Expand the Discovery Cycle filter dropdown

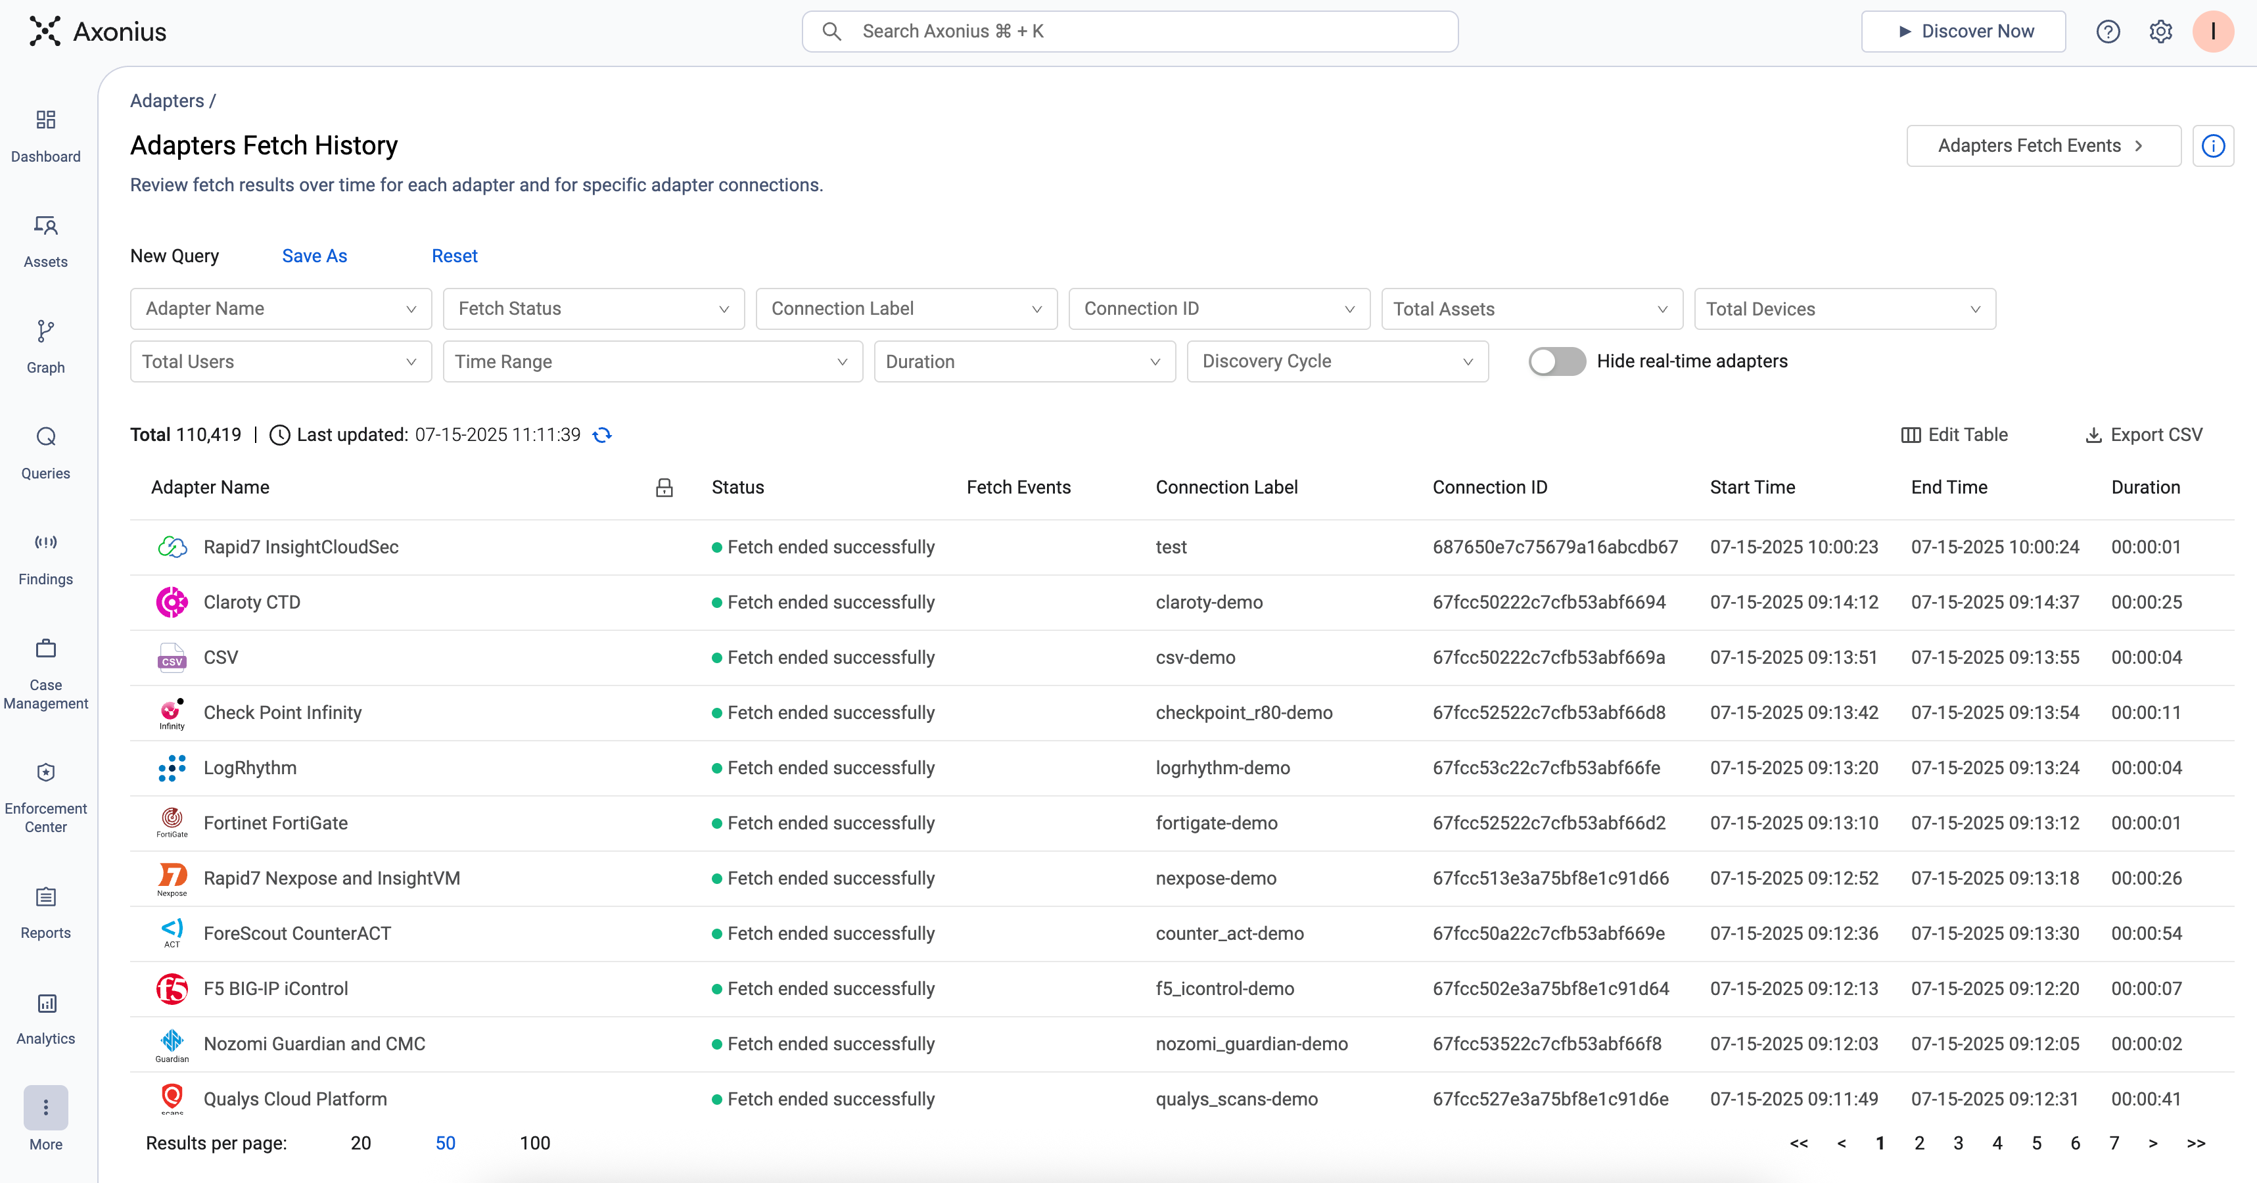[x=1337, y=362]
